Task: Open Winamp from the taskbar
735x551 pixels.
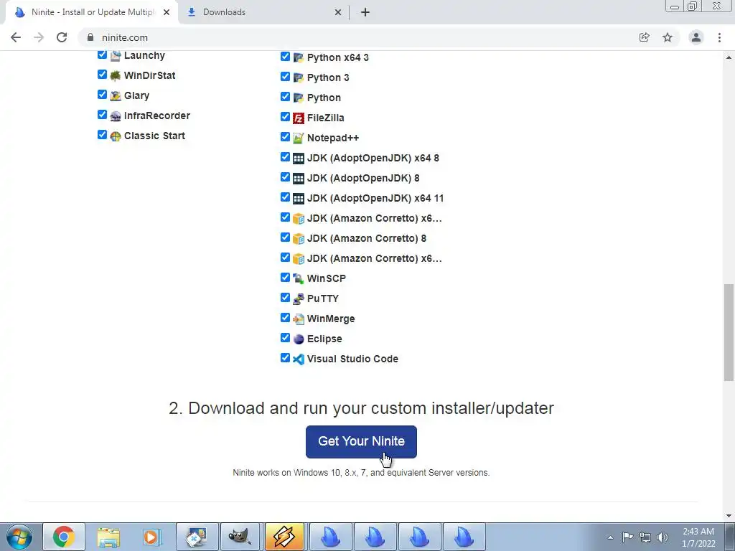Action: click(284, 537)
